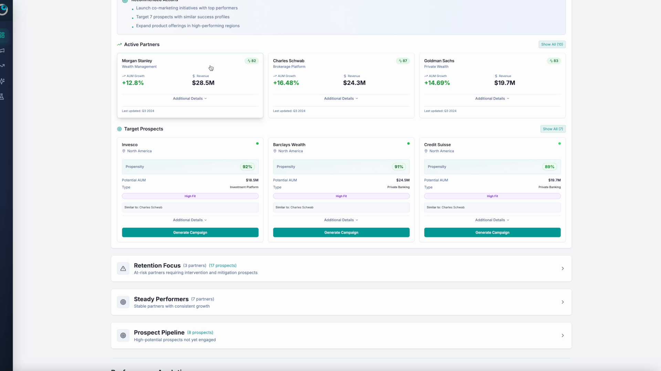Expand the Steady Performers section chevron

coord(563,302)
